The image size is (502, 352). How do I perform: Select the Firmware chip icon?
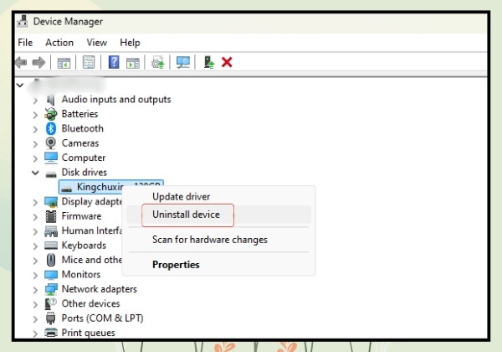(51, 216)
